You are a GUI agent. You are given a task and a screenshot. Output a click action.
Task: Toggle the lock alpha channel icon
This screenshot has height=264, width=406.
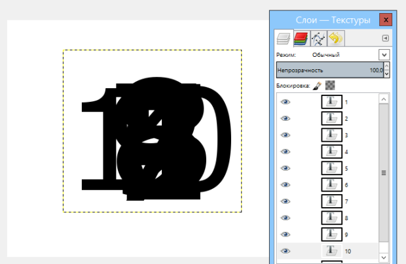329,84
